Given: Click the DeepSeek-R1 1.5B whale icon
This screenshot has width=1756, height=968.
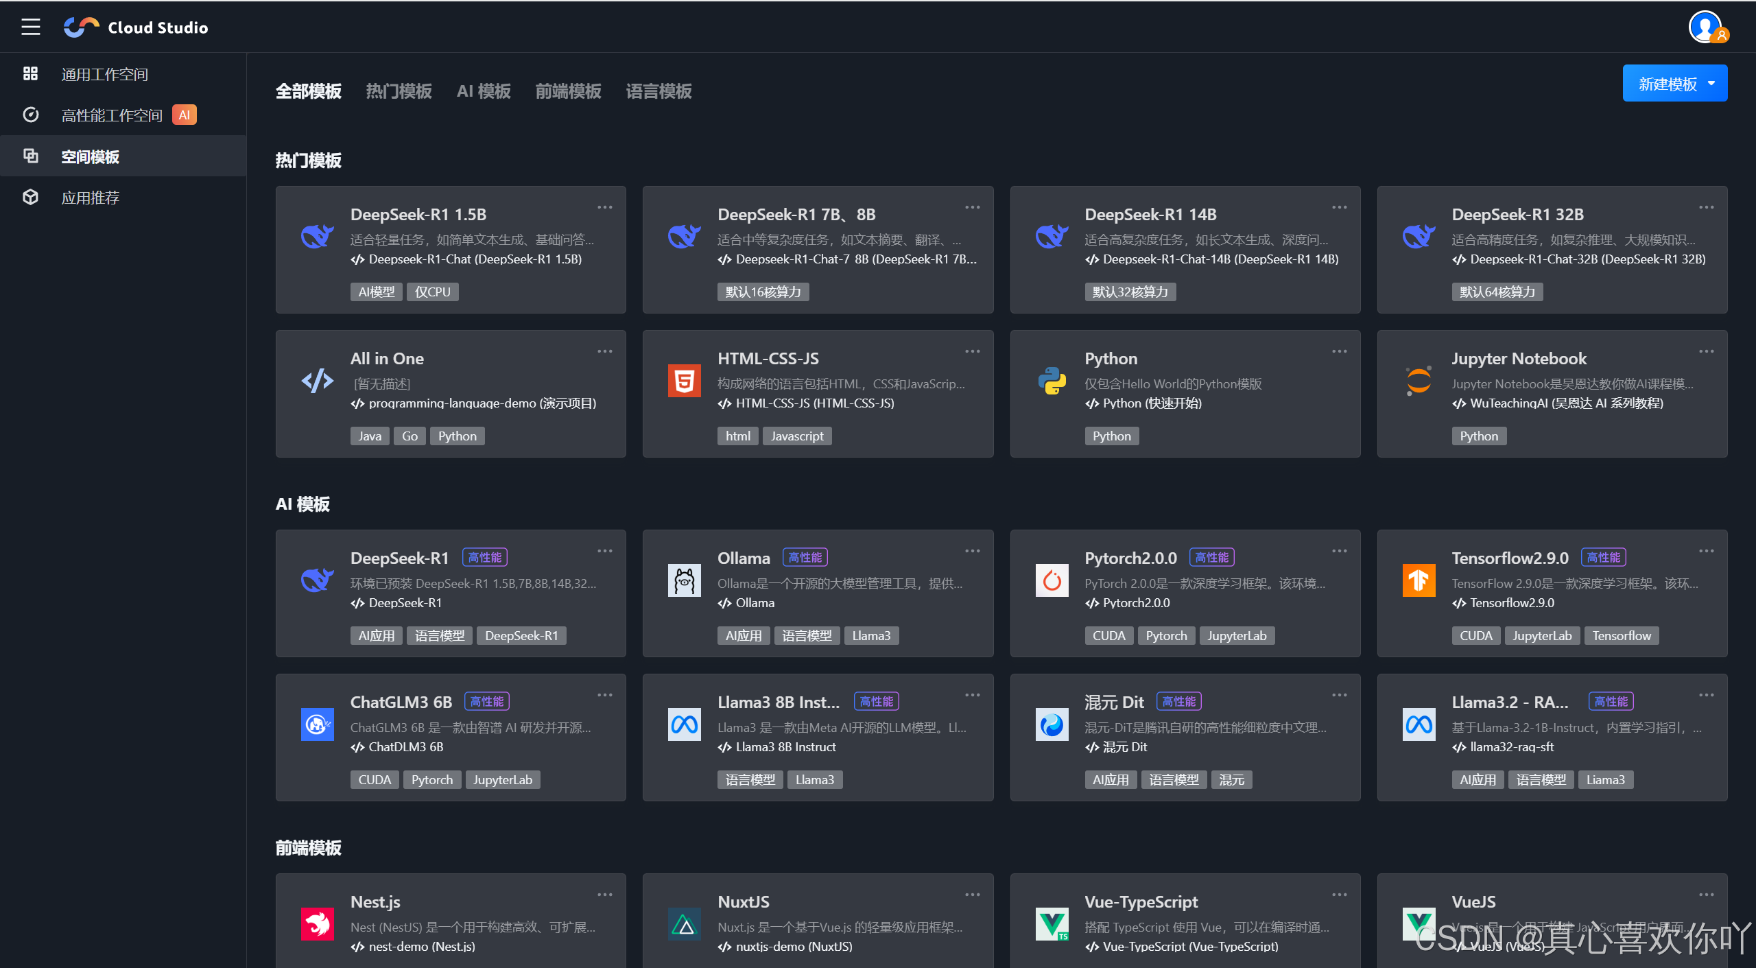Looking at the screenshot, I should 317,237.
